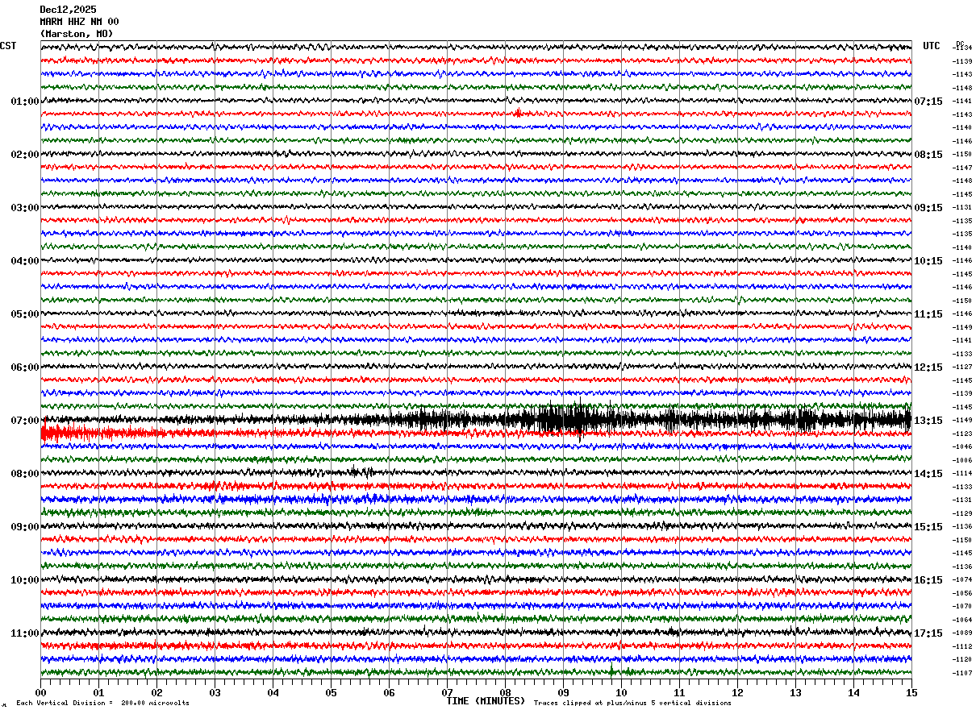The height and width of the screenshot is (714, 976).
Task: Click the DC offset value -1112
Action: [961, 646]
